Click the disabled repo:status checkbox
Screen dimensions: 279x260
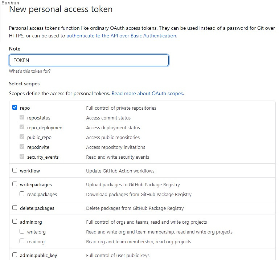tap(22, 117)
